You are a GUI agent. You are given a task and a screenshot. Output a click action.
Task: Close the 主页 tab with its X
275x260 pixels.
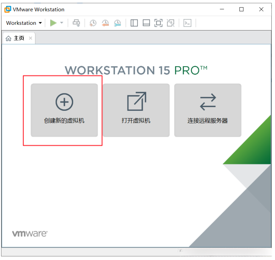tap(31, 38)
